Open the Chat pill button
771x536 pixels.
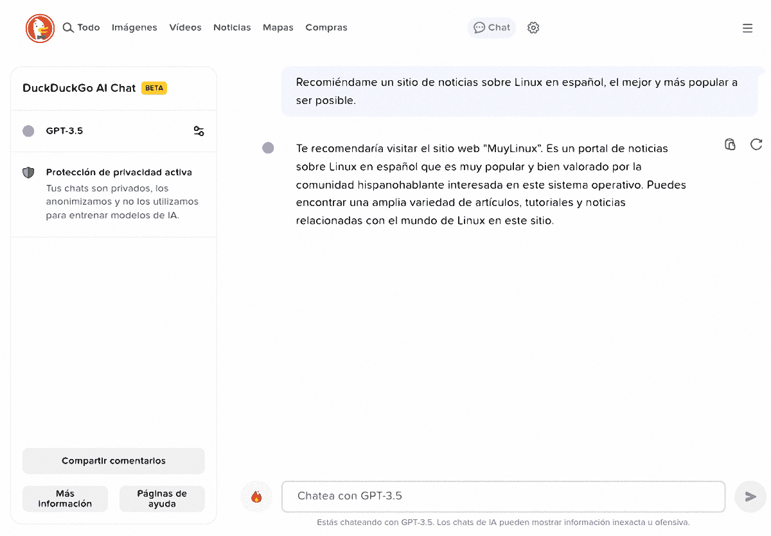[492, 28]
